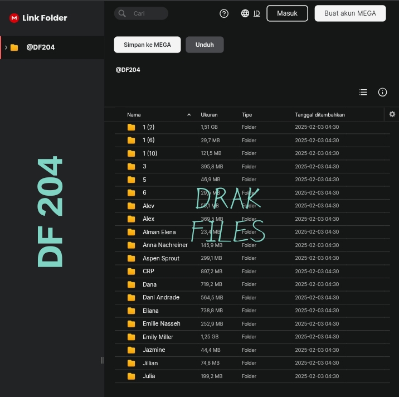
Task: Click the Unduh download button
Action: 205,45
